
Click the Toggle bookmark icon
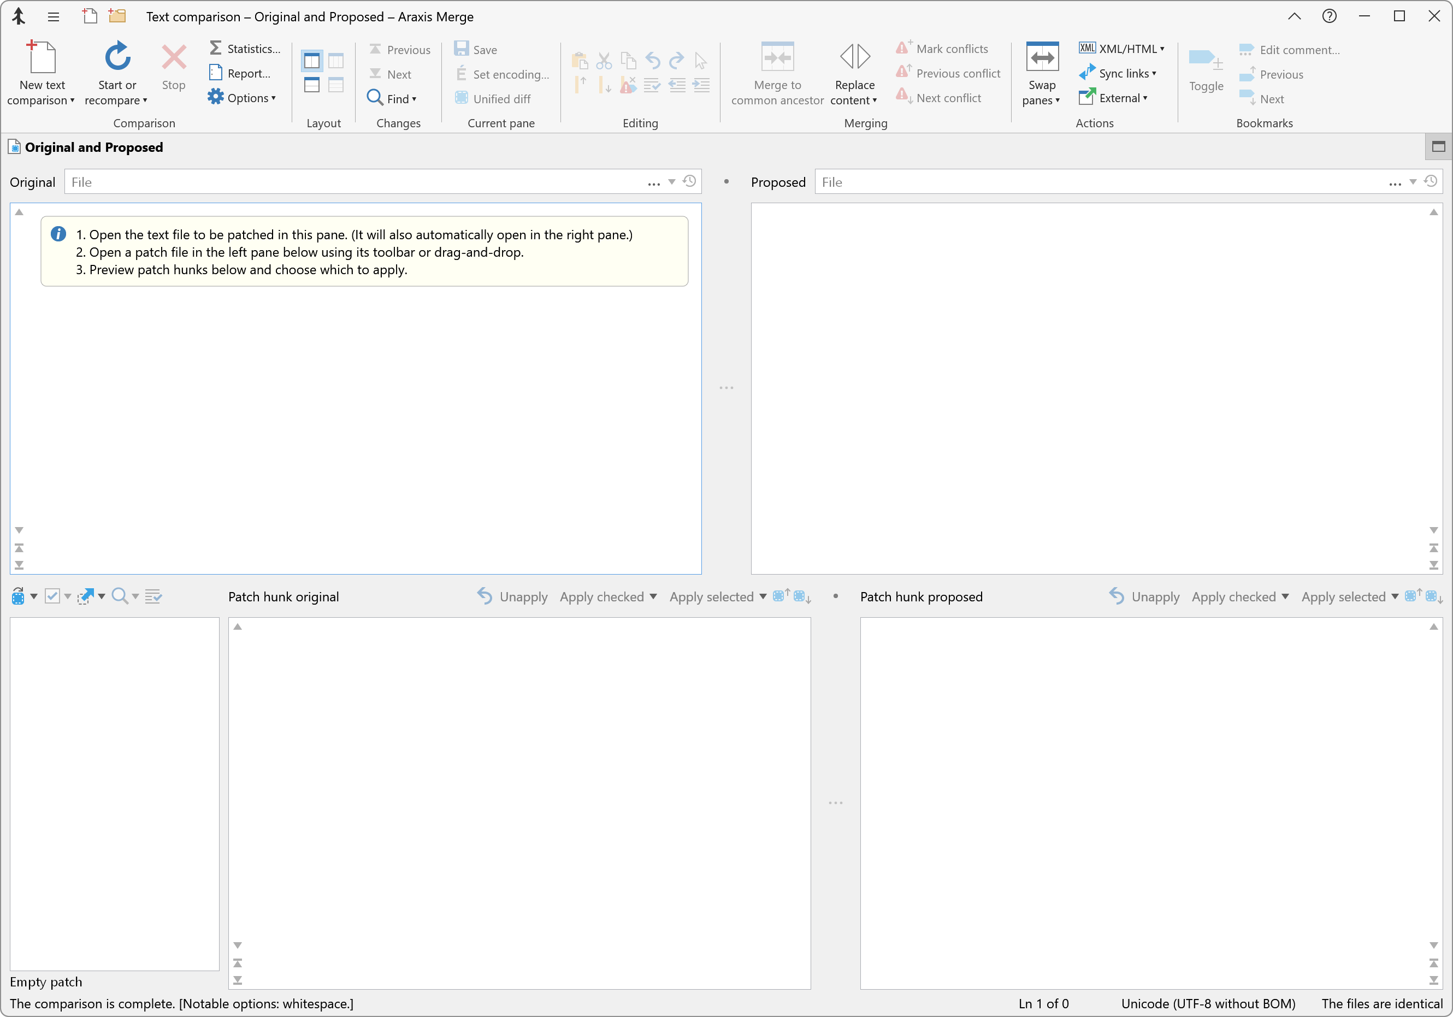(1205, 60)
